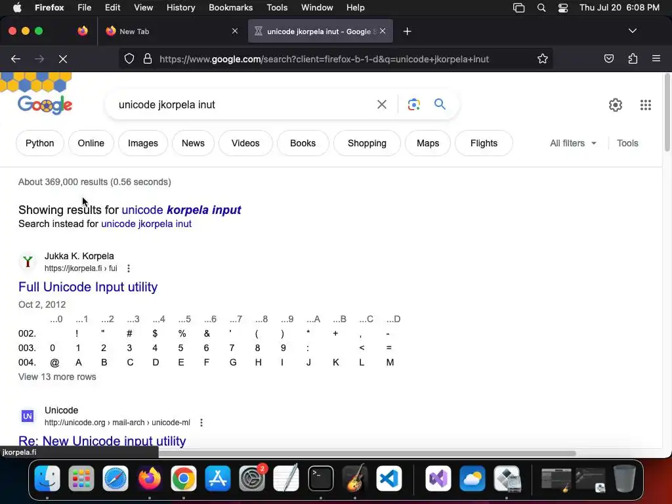This screenshot has width=672, height=504.
Task: Filter results by Flights
Action: tap(484, 143)
